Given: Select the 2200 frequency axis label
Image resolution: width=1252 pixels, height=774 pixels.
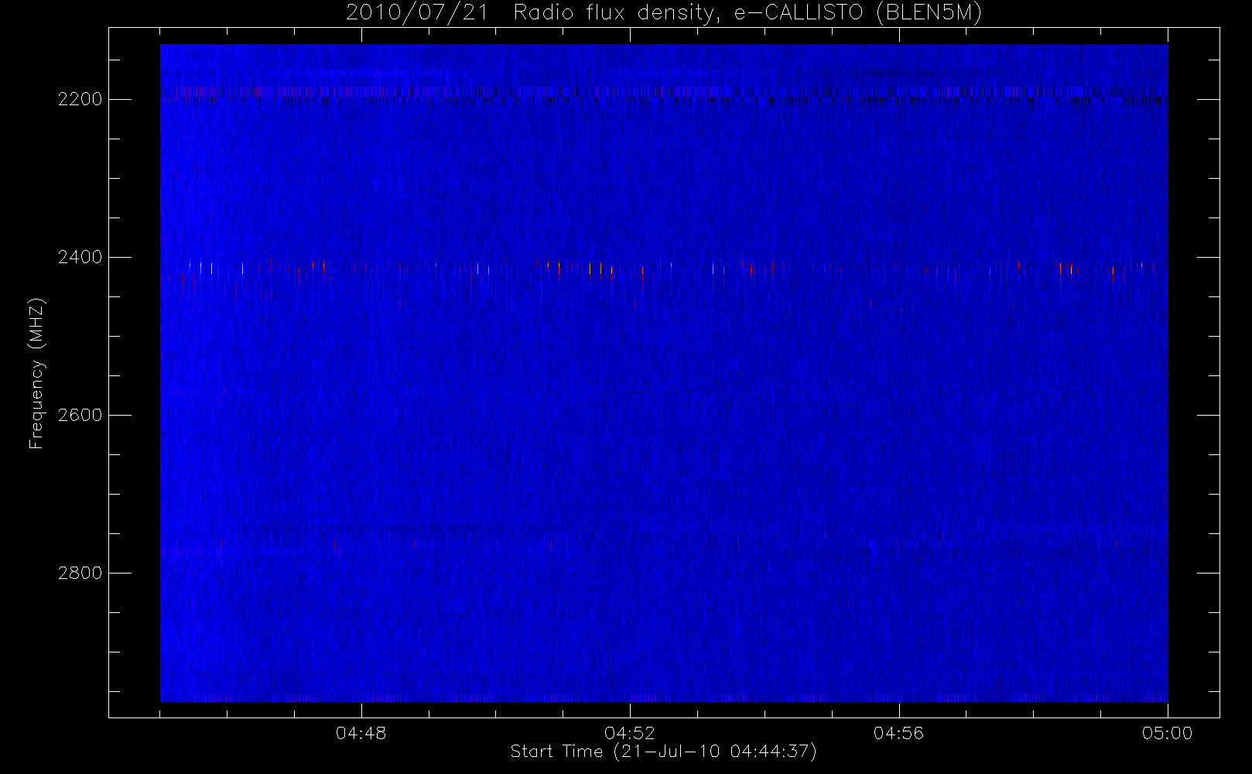Looking at the screenshot, I should 80,100.
